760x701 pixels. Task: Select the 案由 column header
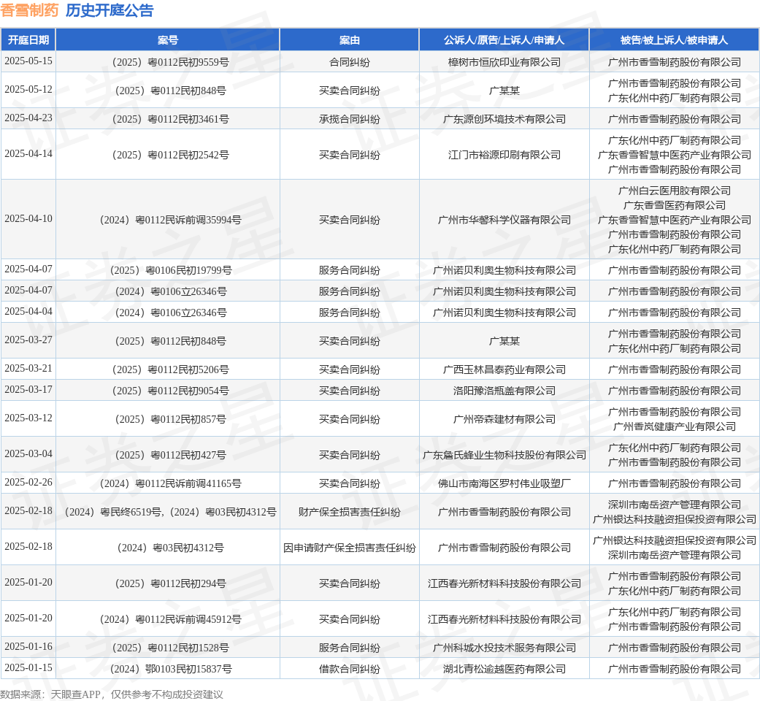pos(350,40)
